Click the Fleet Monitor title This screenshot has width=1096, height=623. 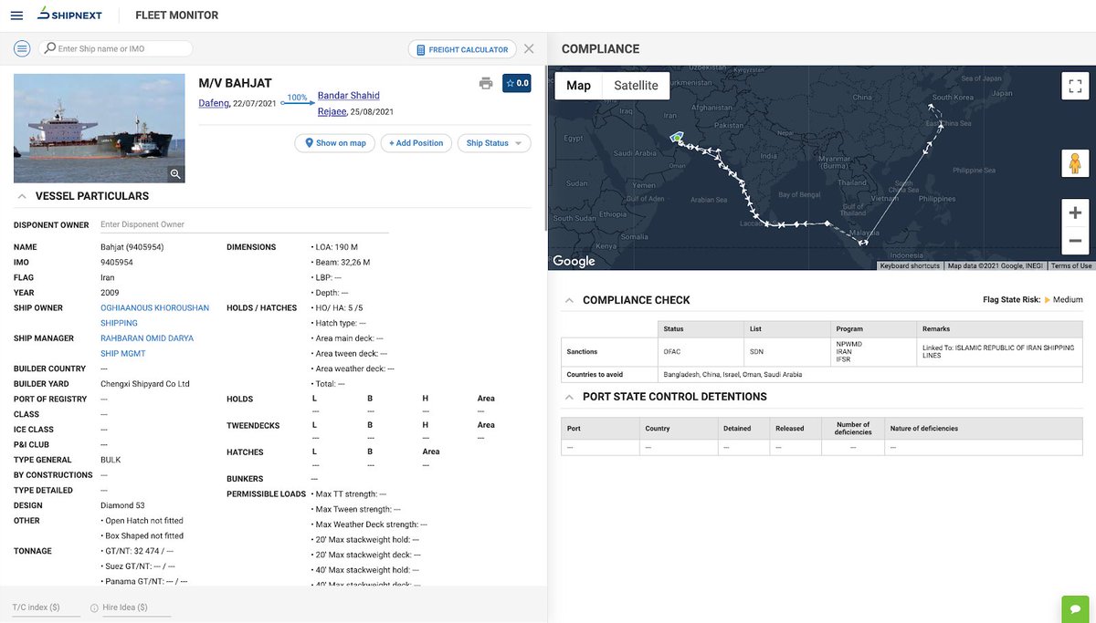pyautogui.click(x=176, y=16)
